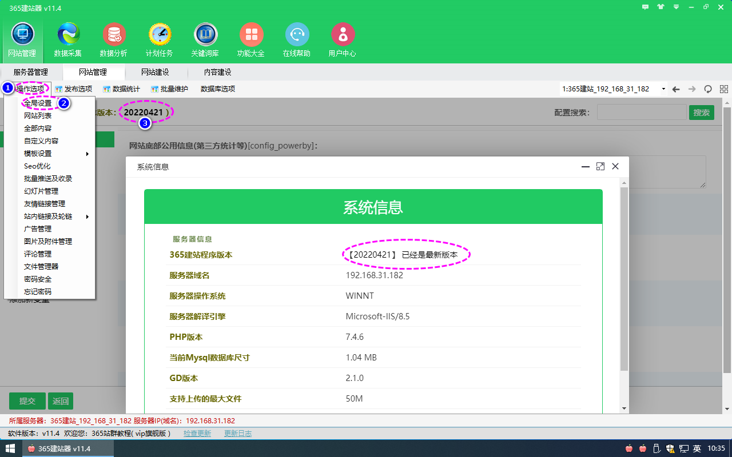This screenshot has height=457, width=732.
Task: Open the 数据分析 module
Action: point(114,40)
